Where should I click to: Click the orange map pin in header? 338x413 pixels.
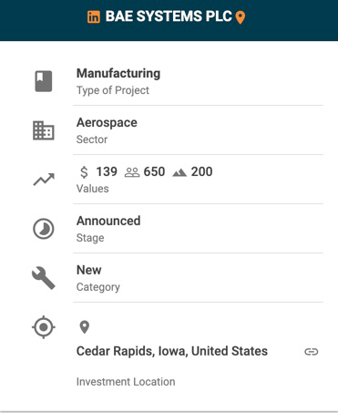pos(241,17)
